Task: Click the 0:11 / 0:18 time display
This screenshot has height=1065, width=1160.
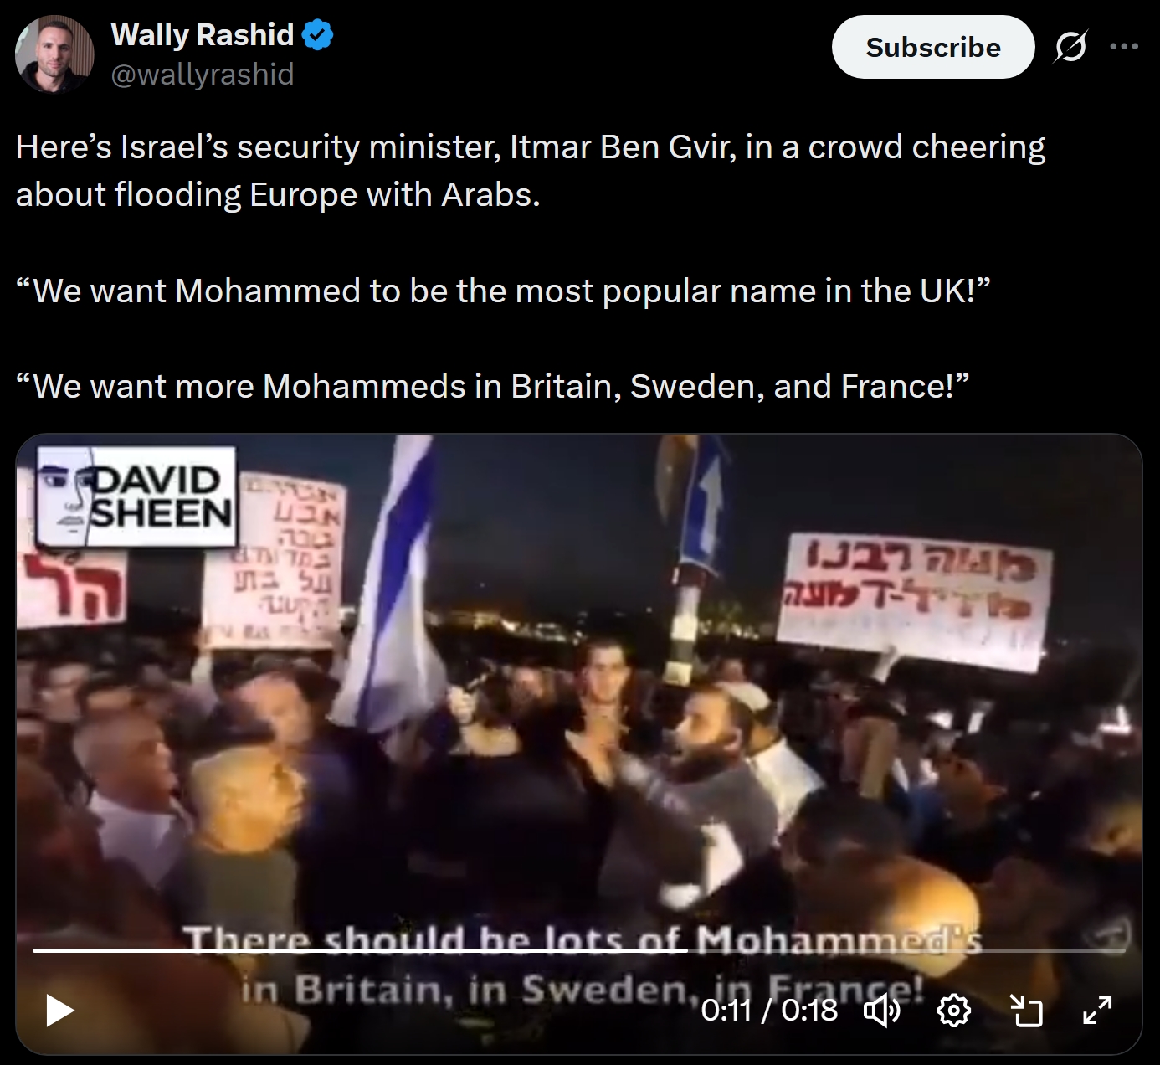Action: click(769, 1011)
